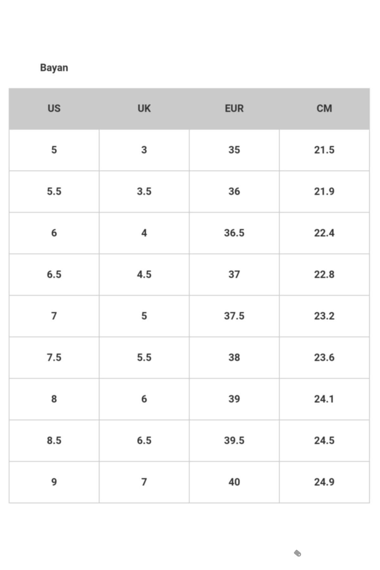The width and height of the screenshot is (380, 570).
Task: Select the 23.6 CM cell
Action: point(324,357)
